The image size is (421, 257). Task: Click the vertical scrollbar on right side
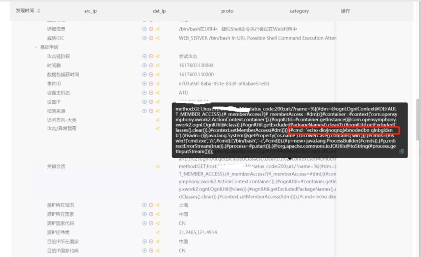(x=417, y=128)
